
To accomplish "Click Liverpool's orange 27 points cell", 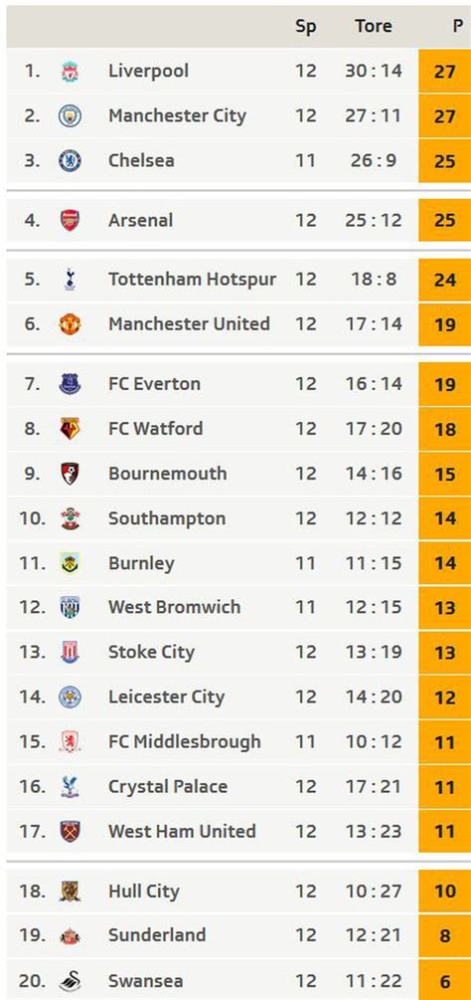I will click(444, 72).
